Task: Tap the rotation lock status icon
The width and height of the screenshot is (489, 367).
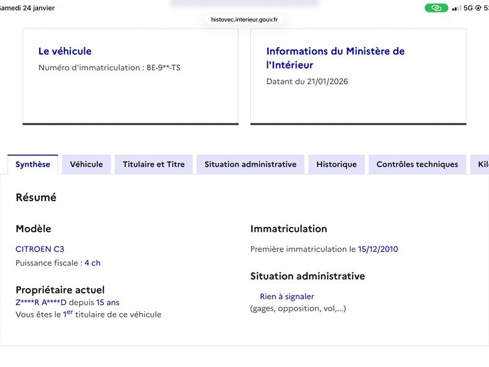Action: click(x=478, y=8)
